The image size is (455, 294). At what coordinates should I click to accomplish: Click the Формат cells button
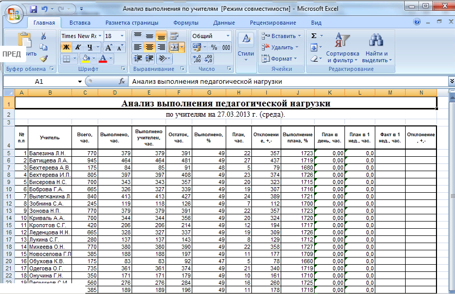click(281, 59)
